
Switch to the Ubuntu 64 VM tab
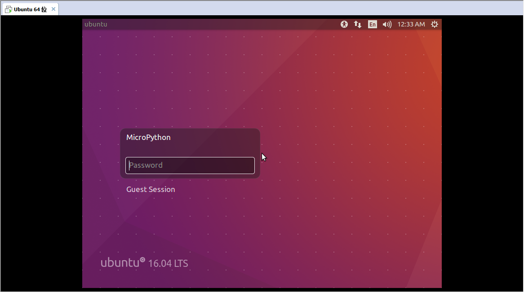(x=31, y=9)
